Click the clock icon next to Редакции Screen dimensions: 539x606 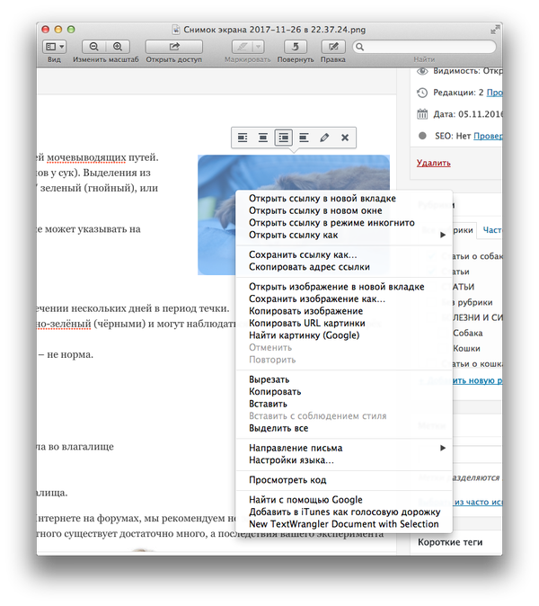coord(422,93)
